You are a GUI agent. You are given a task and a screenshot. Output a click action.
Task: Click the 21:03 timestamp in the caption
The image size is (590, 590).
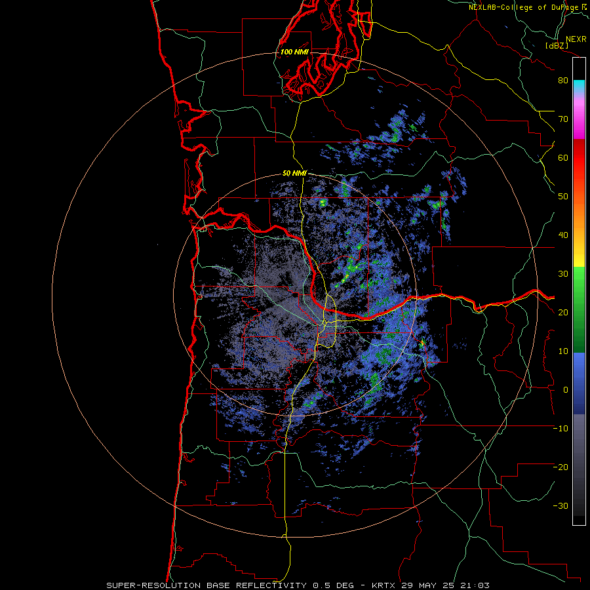pyautogui.click(x=473, y=585)
